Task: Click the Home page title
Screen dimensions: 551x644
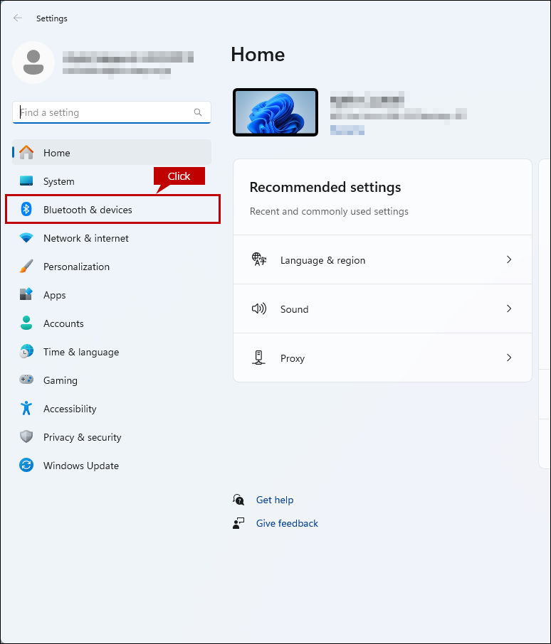Action: pos(258,55)
